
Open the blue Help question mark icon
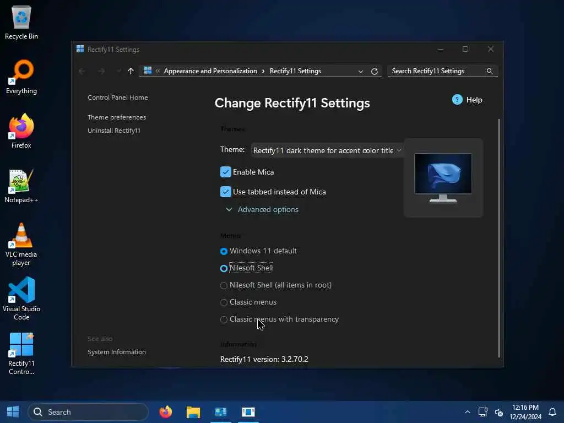(457, 100)
